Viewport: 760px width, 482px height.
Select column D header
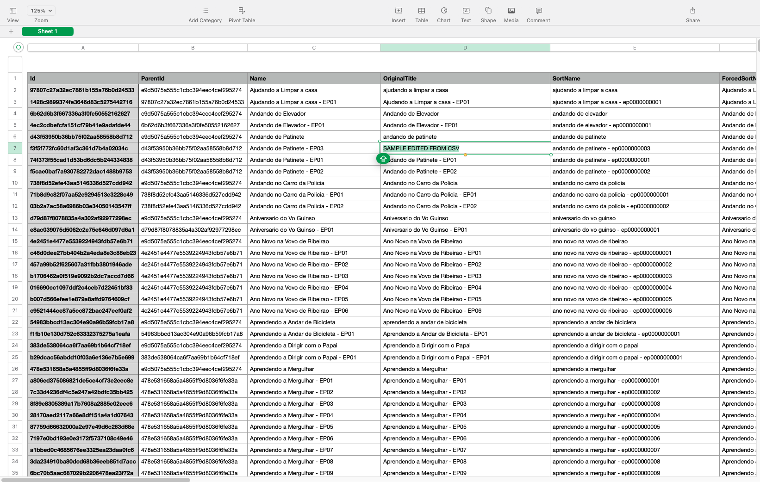click(x=465, y=48)
